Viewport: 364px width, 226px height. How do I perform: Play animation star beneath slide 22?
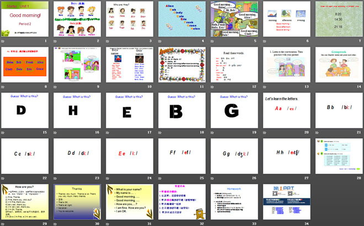(x=3, y=179)
